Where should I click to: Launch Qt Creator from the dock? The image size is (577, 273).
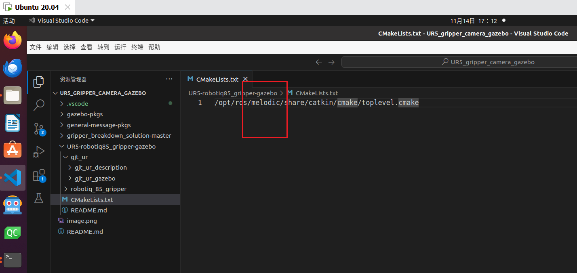(x=13, y=233)
